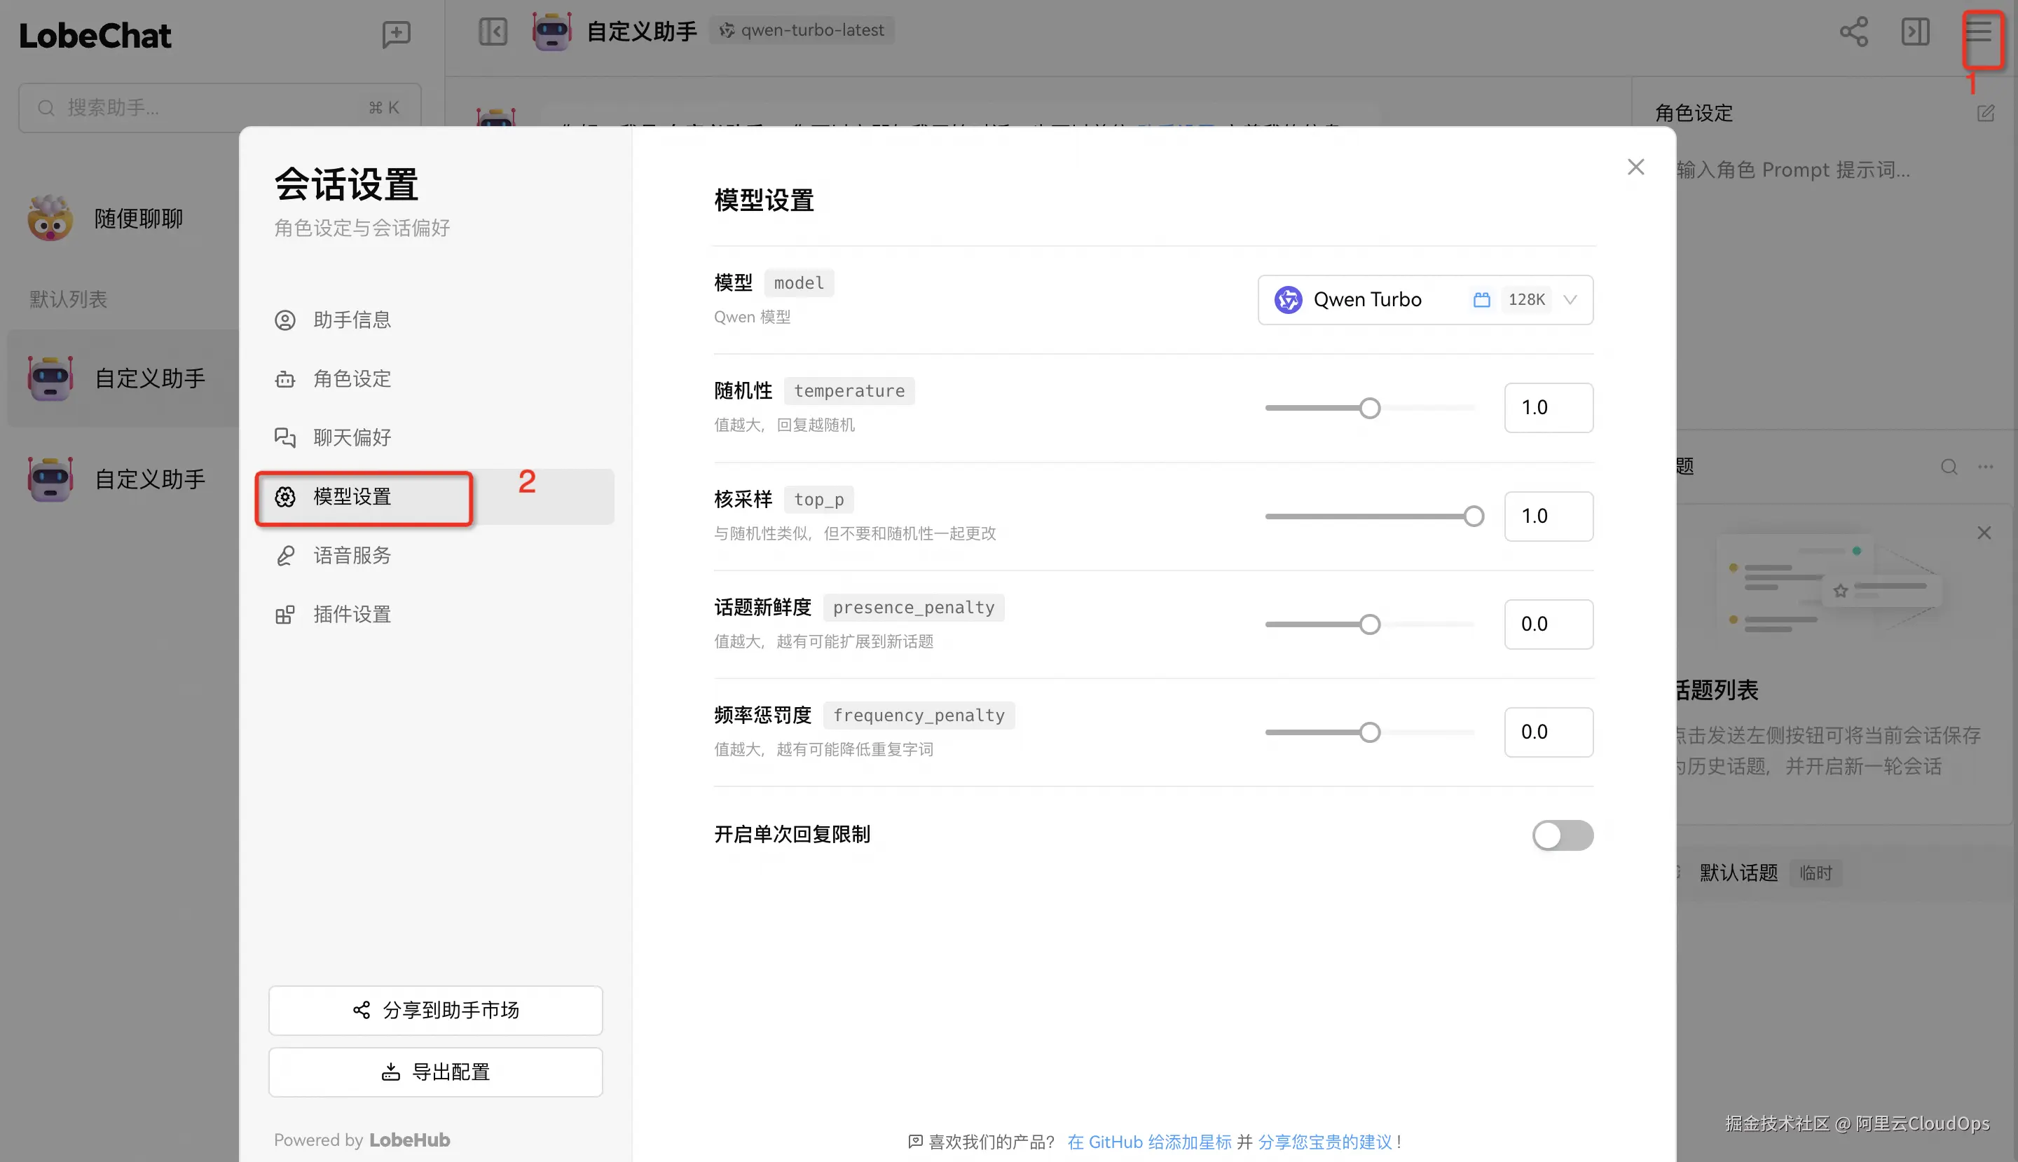Toggle the right topic panel icon
The image size is (2018, 1162).
tap(1915, 32)
